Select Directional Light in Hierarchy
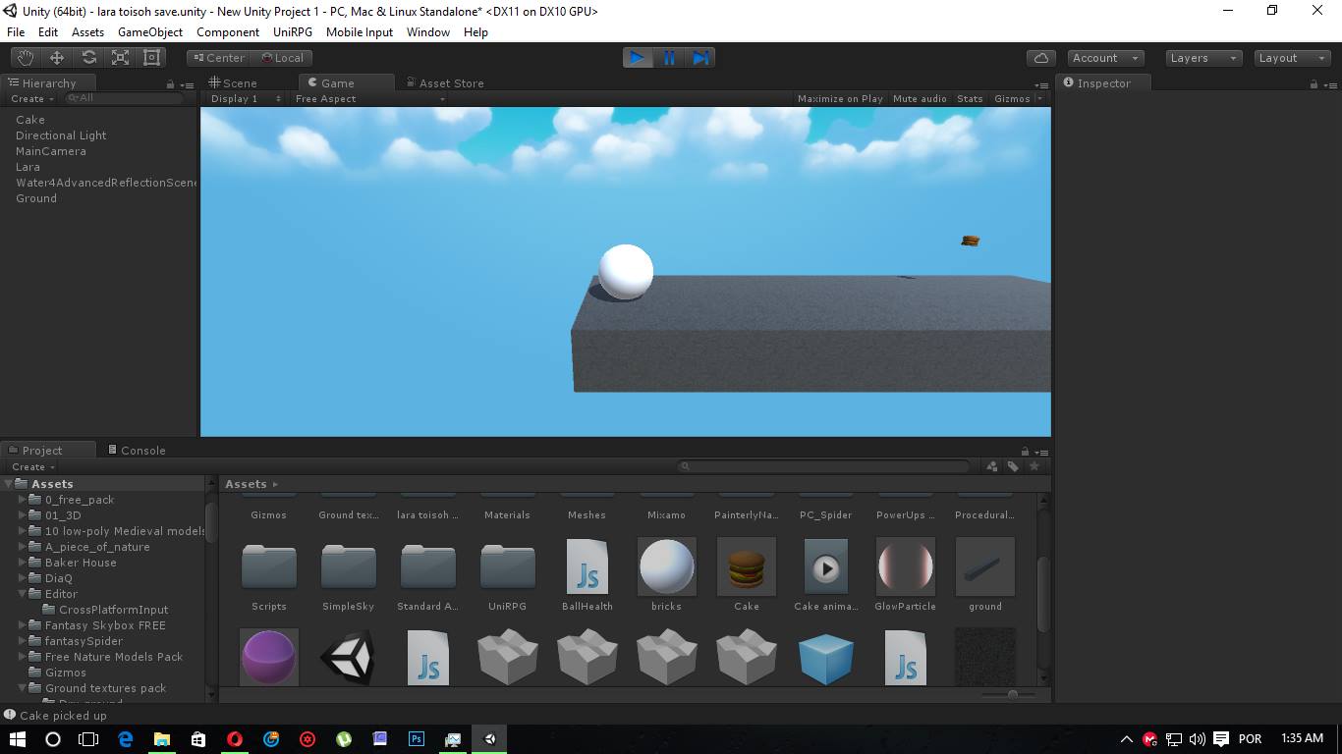This screenshot has height=754, width=1342. [61, 135]
